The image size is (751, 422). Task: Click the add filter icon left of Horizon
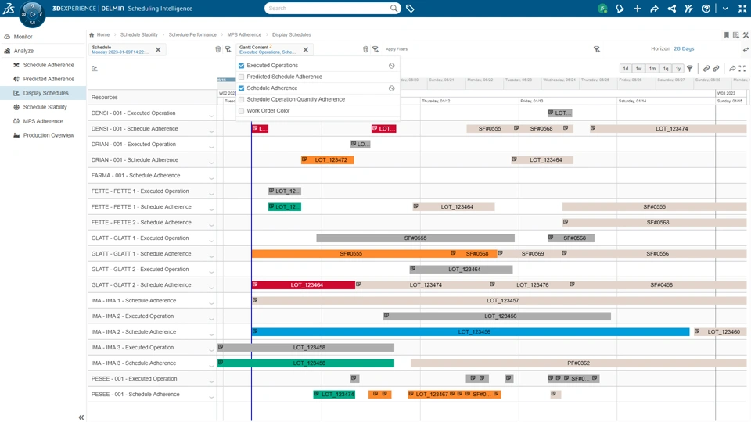pyautogui.click(x=597, y=49)
